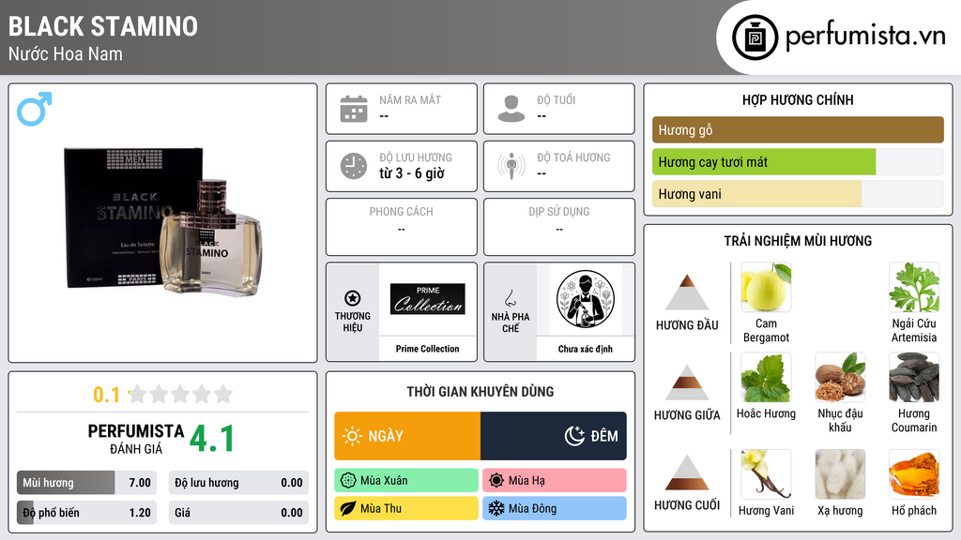Click the Thời gian khuyên dùng heading

click(x=480, y=391)
